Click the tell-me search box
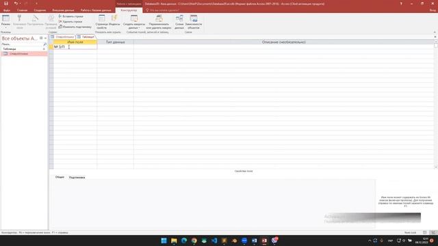Viewport: 438px width, 246px height. (164, 10)
